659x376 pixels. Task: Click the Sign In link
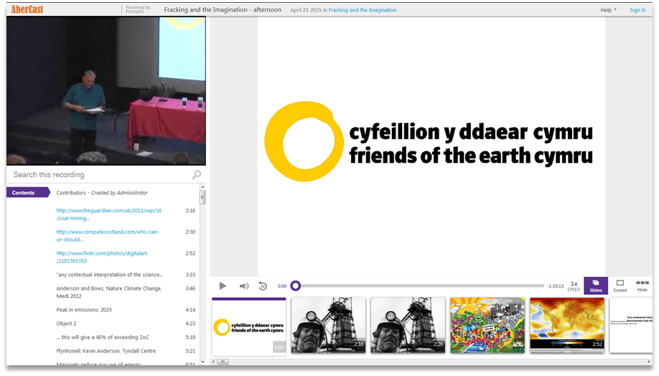637,10
